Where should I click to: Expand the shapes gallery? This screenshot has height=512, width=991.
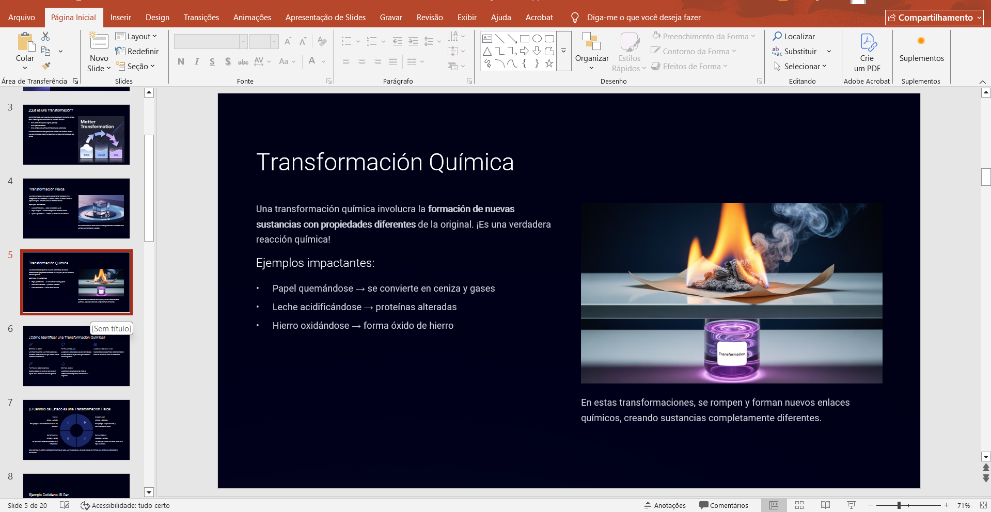pyautogui.click(x=564, y=51)
